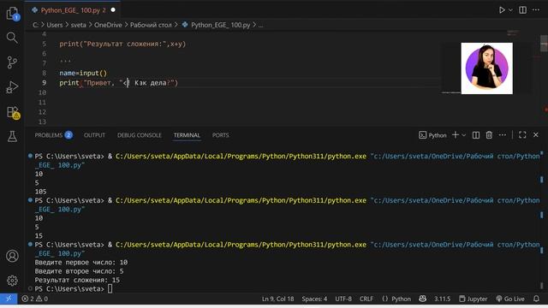This screenshot has height=308, width=548.
Task: Click the unsaved dot on the editor tab
Action: [113, 10]
